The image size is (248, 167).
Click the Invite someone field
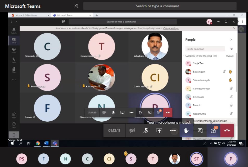coord(205,49)
